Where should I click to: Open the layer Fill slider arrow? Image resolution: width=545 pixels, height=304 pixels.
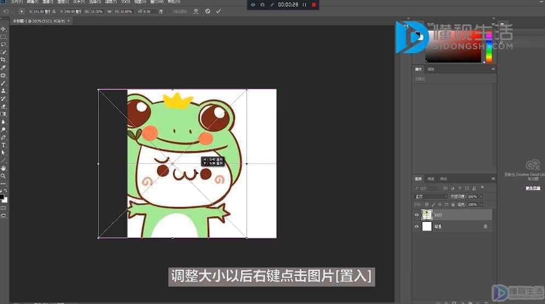coord(481,205)
